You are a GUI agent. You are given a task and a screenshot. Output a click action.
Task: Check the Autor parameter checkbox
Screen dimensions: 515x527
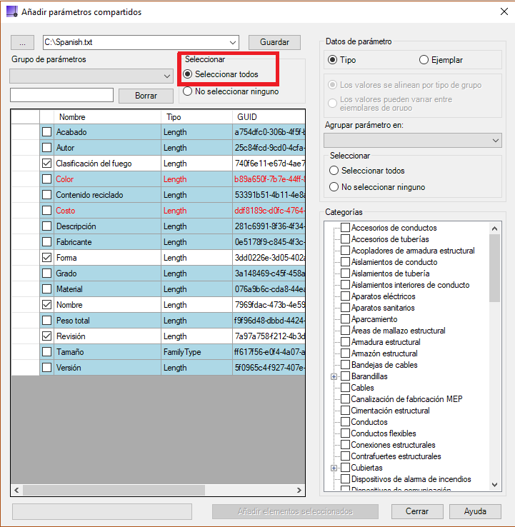[46, 148]
